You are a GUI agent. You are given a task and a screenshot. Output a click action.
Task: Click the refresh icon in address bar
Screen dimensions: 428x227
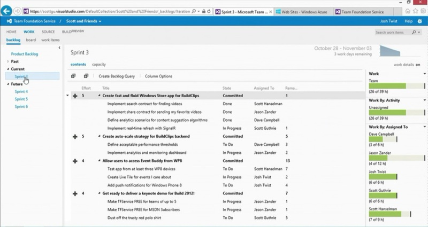tap(209, 11)
